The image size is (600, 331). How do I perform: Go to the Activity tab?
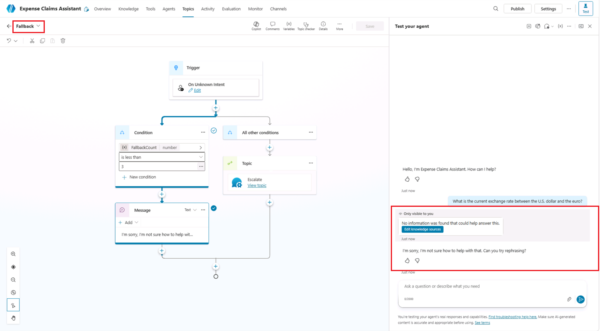208,9
